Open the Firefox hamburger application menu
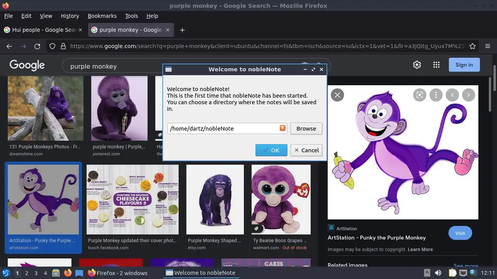Screen dimensions: 497x279 tap(488, 46)
